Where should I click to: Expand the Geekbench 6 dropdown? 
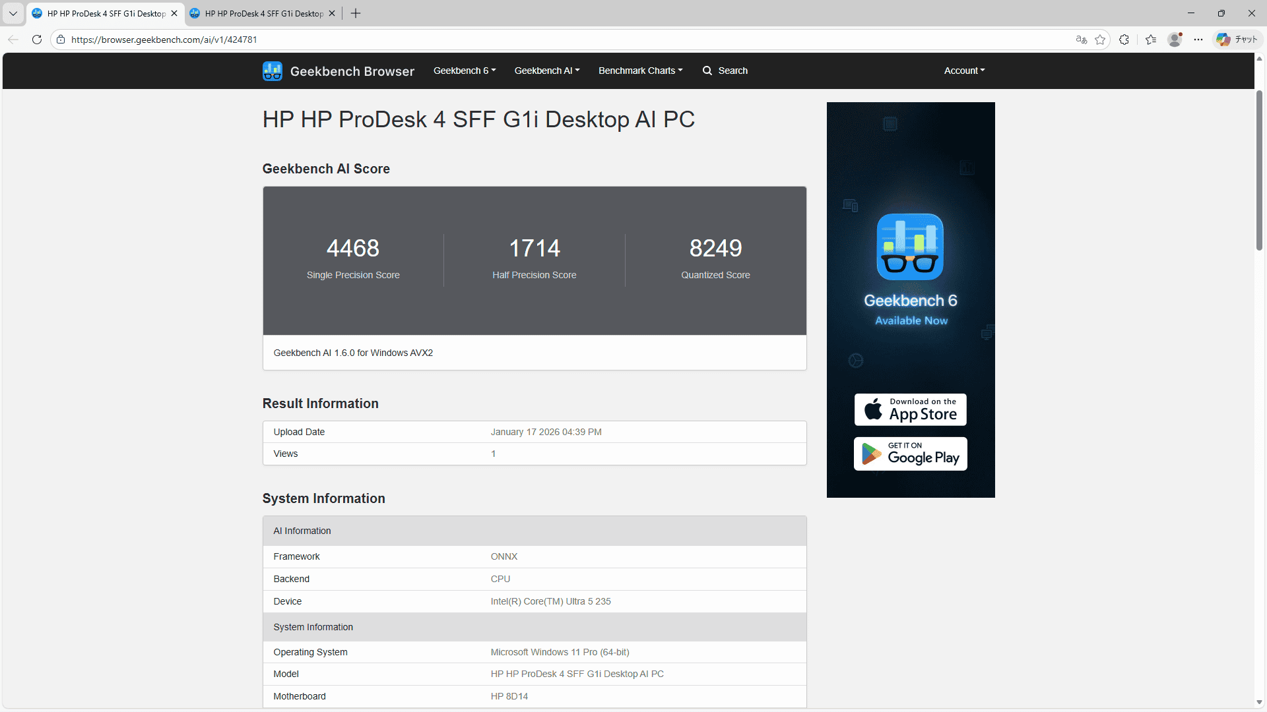click(464, 71)
